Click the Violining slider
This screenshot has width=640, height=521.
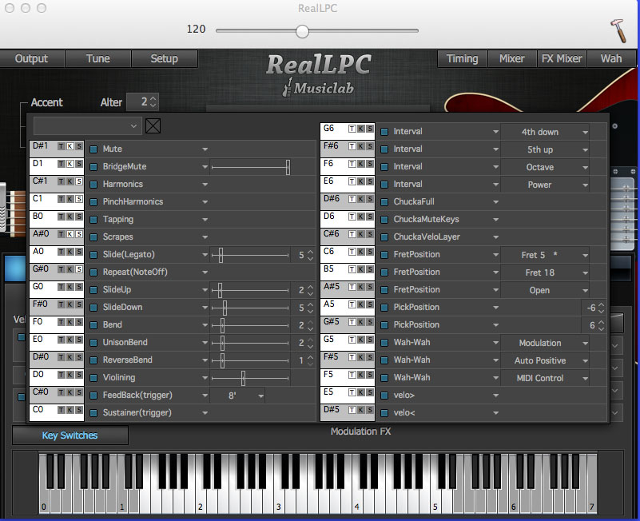click(x=250, y=378)
